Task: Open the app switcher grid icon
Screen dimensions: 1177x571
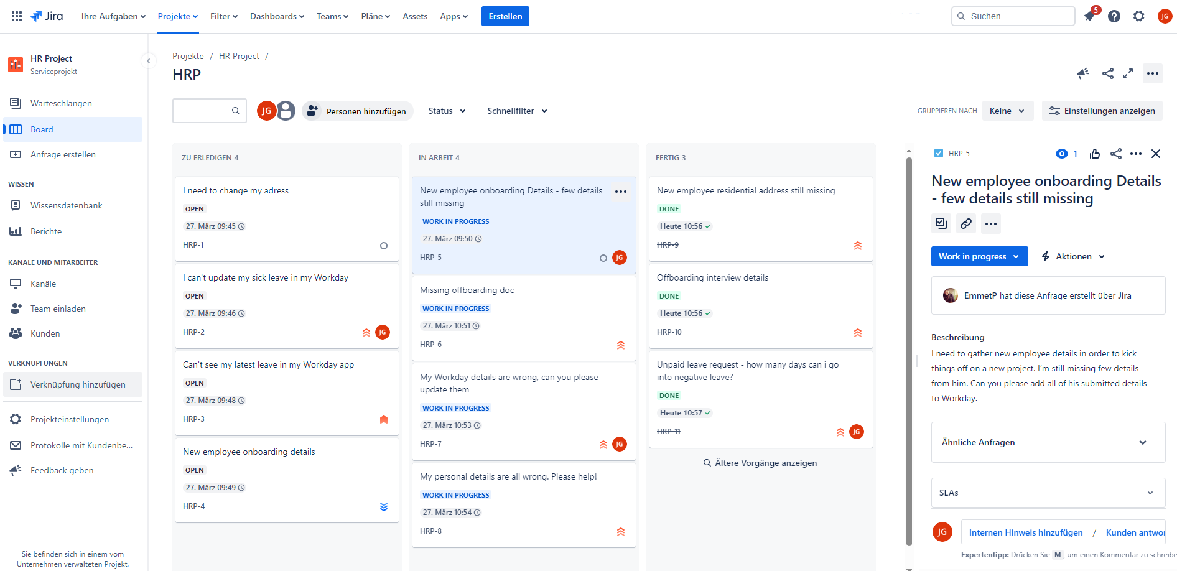Action: (17, 16)
